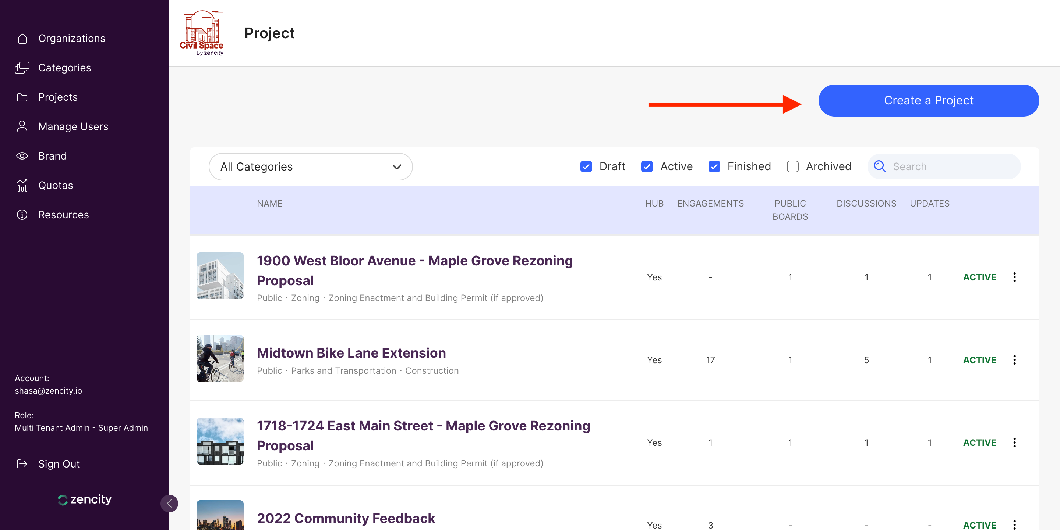The height and width of the screenshot is (530, 1060).
Task: Open Resources in the sidebar
Action: [63, 215]
